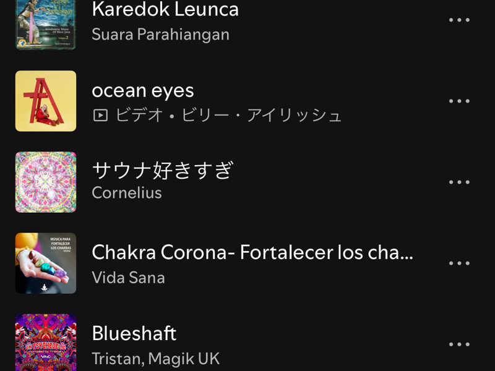Go to artists Tristan, Magik UK
Image resolution: width=495 pixels, height=371 pixels.
pos(155,359)
